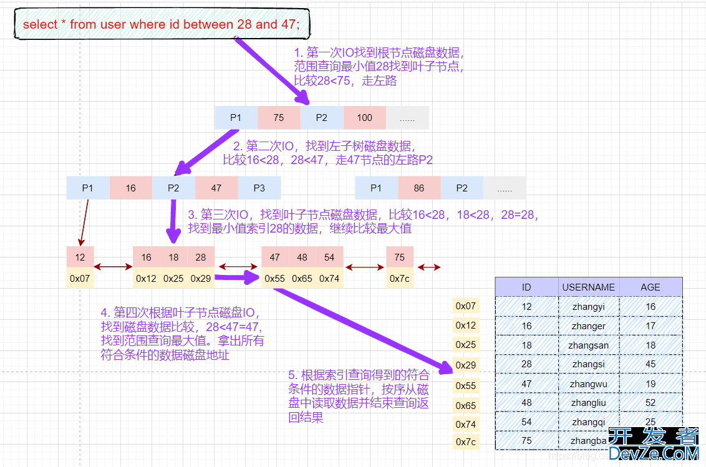The width and height of the screenshot is (706, 467).
Task: Select root node key cell '100'
Action: point(365,118)
